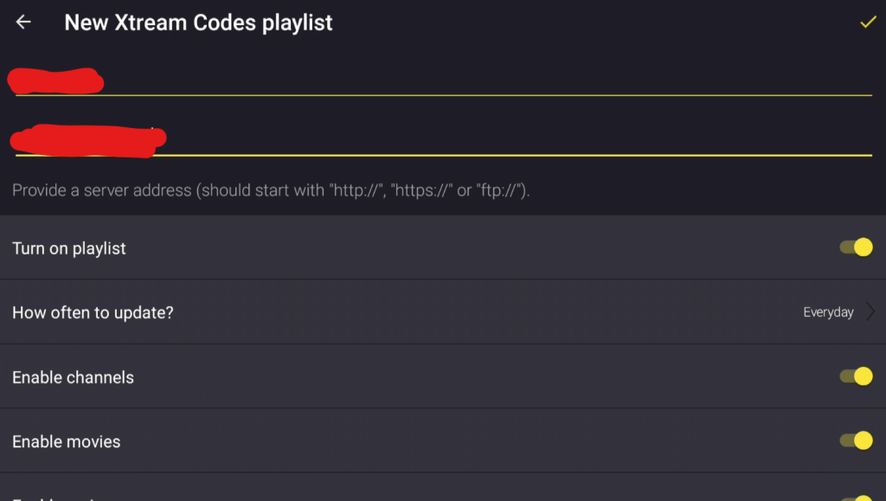The image size is (886, 501).
Task: Disable the Enable channels switch
Action: (x=857, y=376)
